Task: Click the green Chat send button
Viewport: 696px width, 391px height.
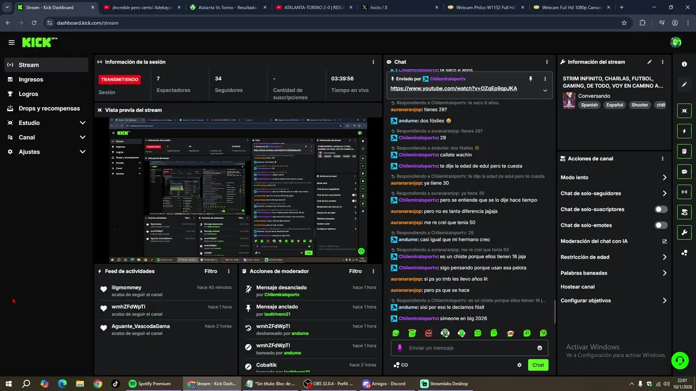Action: (538, 365)
